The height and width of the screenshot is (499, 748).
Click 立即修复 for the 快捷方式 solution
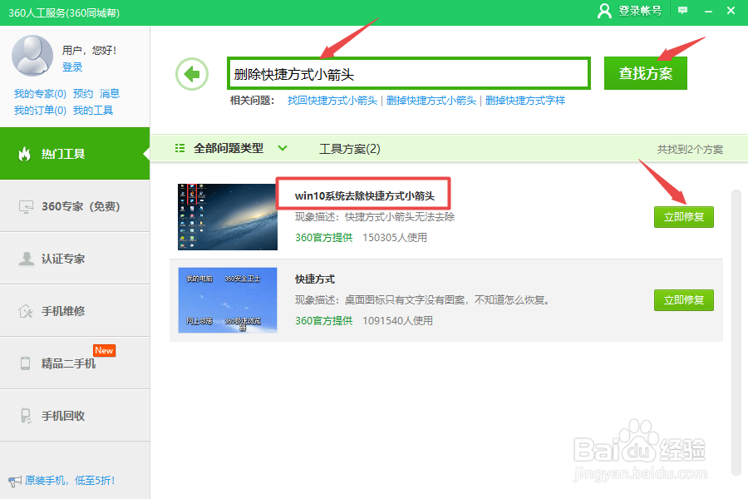pyautogui.click(x=684, y=300)
